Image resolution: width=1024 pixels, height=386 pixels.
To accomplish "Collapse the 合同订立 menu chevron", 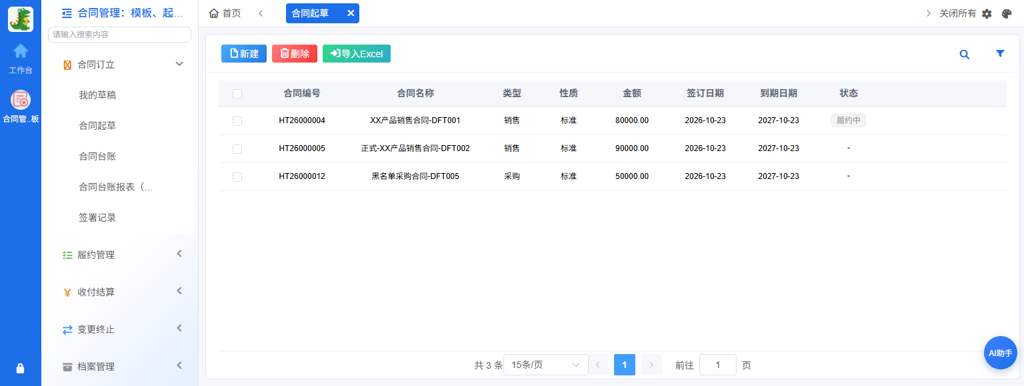I will (x=179, y=64).
